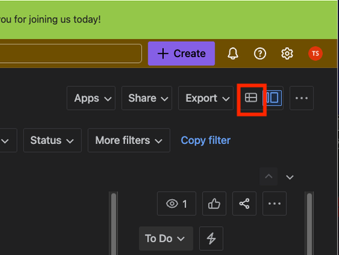Open the Status filter dropdown
This screenshot has height=255, width=339.
pyautogui.click(x=52, y=141)
